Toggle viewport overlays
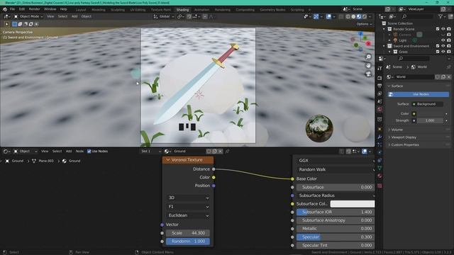The image size is (454, 255). pyautogui.click(x=328, y=16)
